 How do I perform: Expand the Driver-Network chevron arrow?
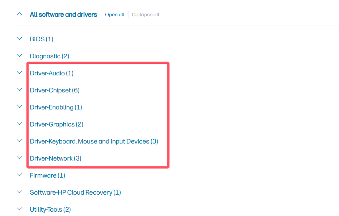tap(20, 158)
